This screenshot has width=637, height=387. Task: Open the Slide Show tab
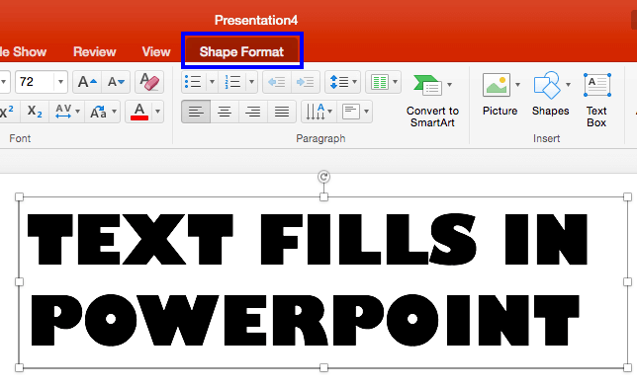[23, 51]
